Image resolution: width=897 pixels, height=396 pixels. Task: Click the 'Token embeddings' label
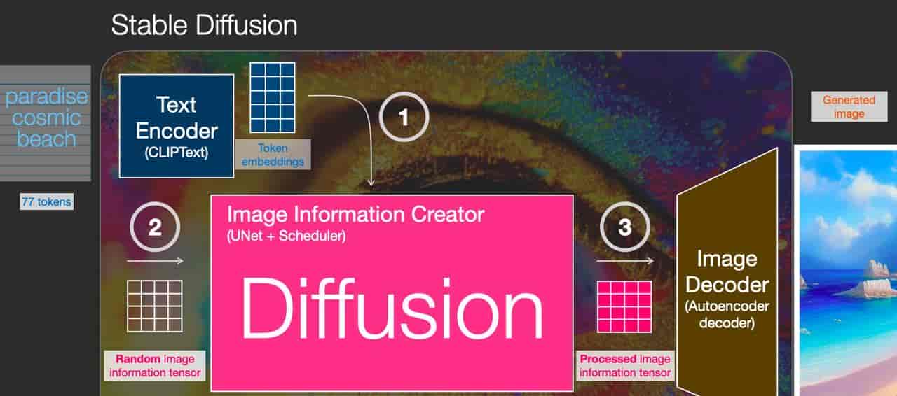point(273,154)
